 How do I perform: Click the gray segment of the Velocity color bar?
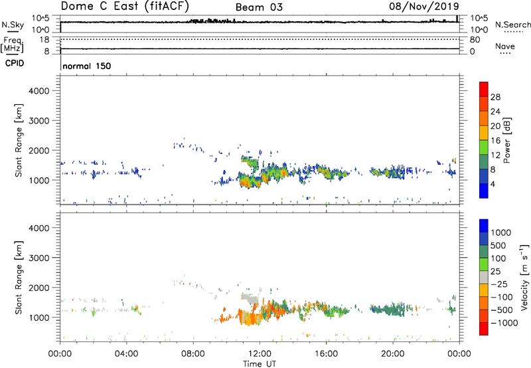[484, 277]
